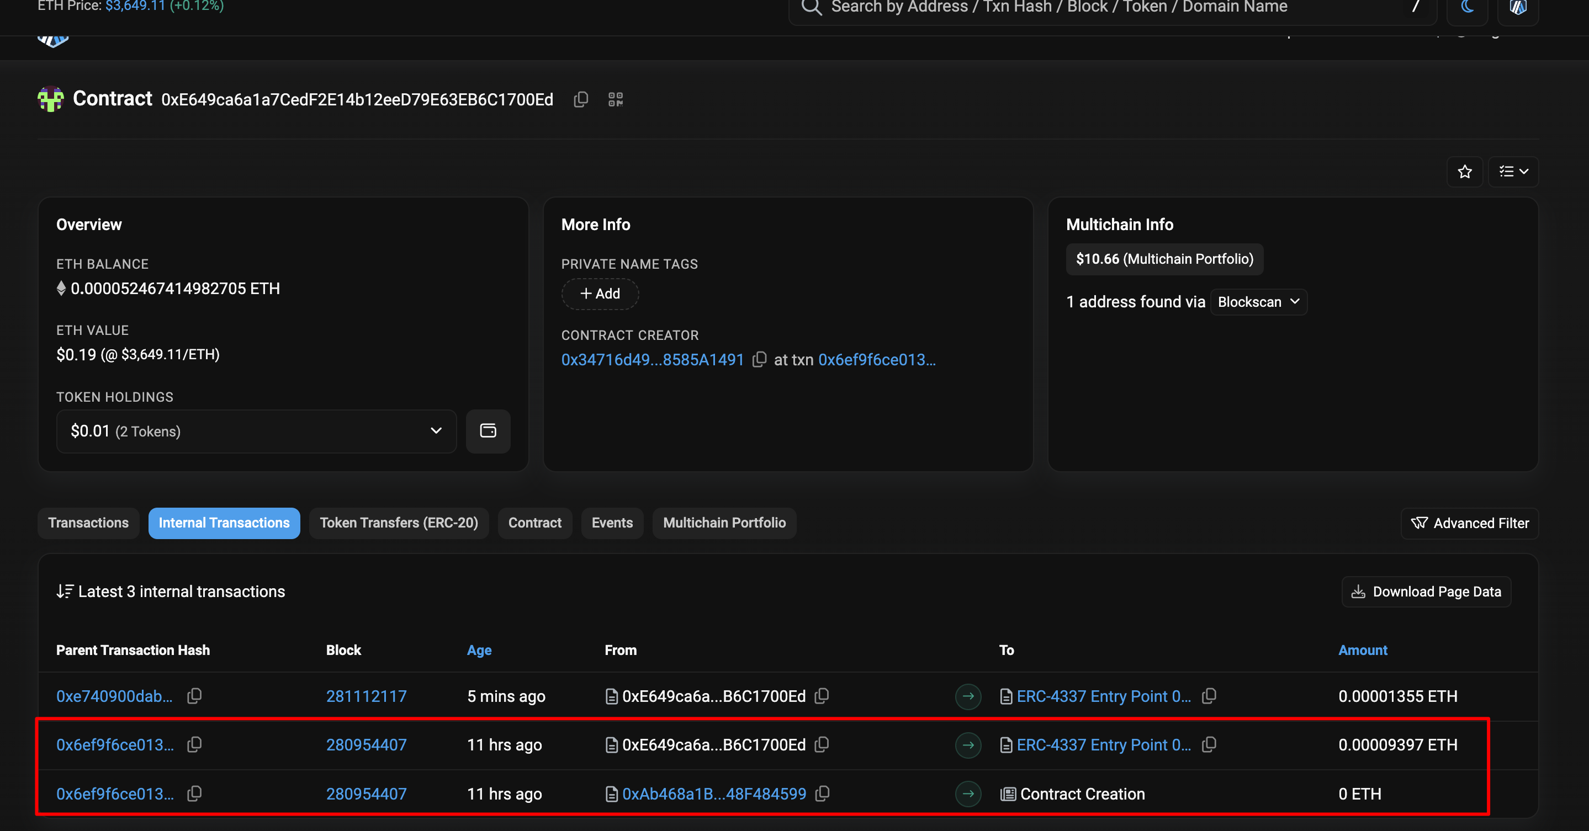Copy From address in 5 mins ago row
This screenshot has width=1589, height=831.
point(821,696)
